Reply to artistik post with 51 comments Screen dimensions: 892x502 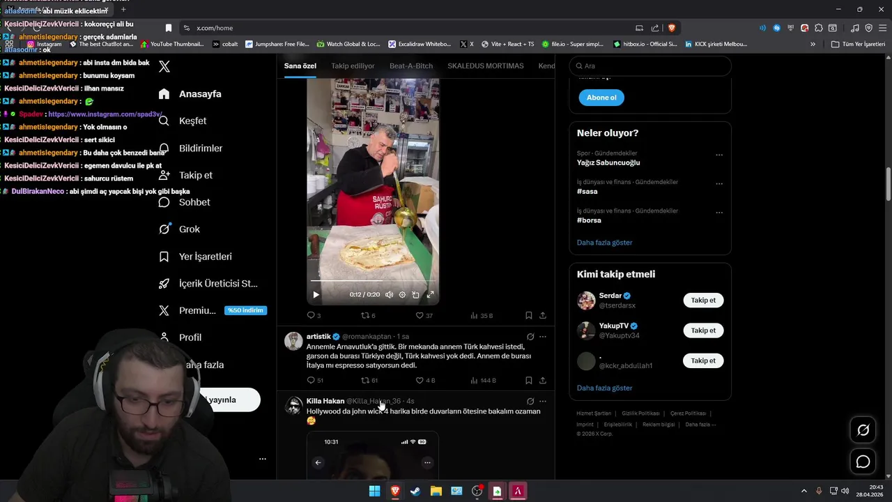tap(315, 380)
